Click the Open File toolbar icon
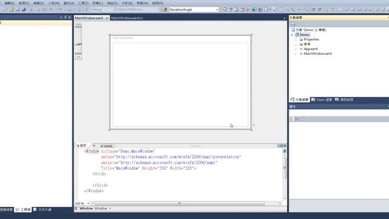 12,10
